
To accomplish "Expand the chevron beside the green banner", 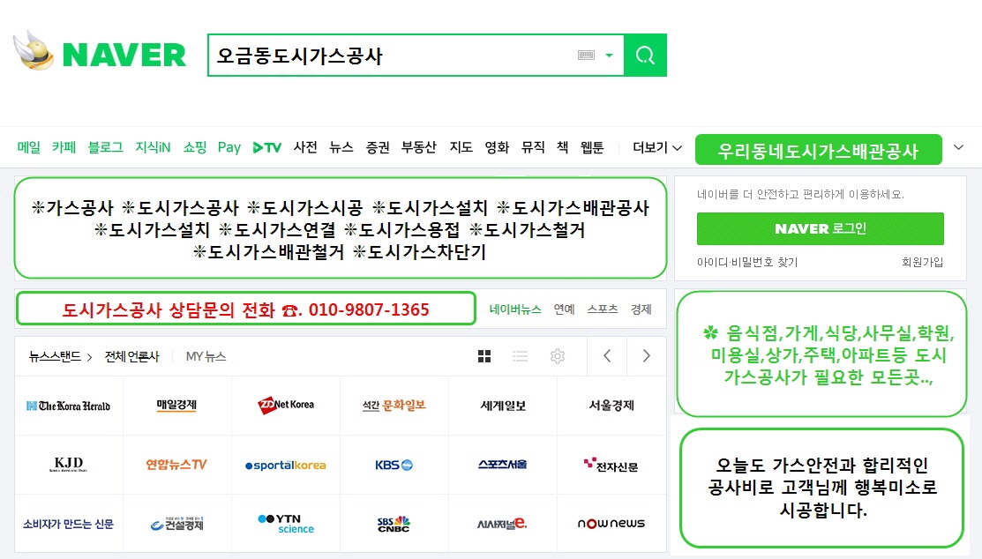I will point(958,148).
